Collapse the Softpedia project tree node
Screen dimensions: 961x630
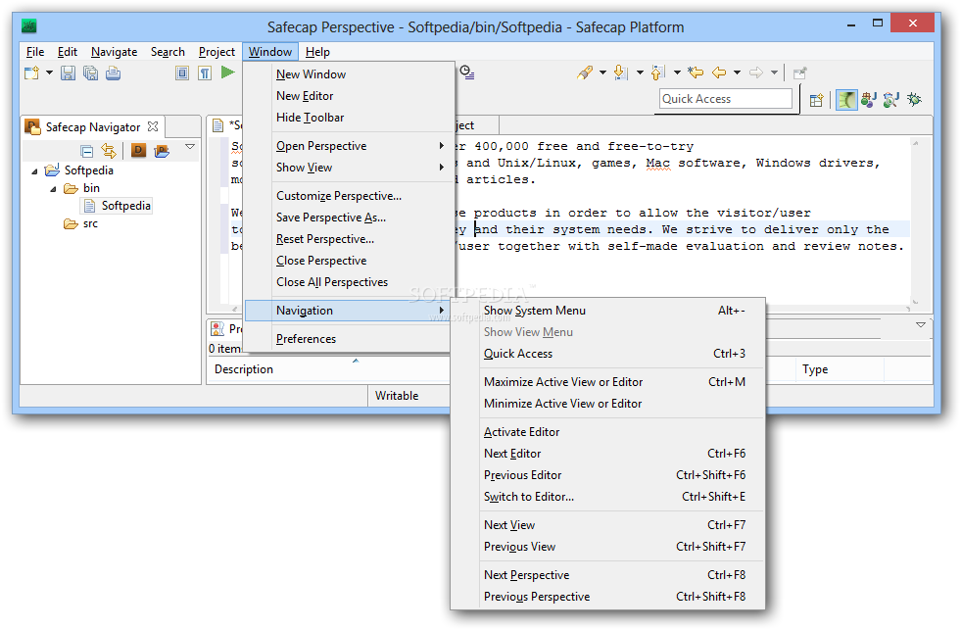point(34,171)
